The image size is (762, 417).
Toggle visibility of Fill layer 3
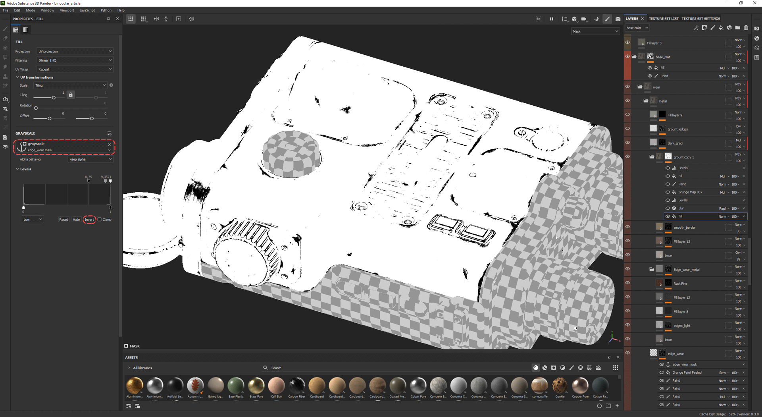(627, 42)
